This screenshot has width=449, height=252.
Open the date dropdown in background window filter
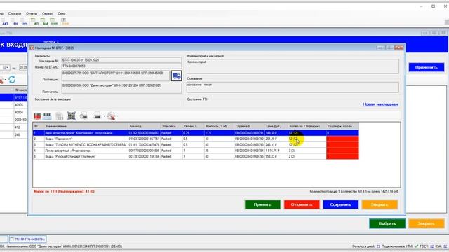coord(6,68)
